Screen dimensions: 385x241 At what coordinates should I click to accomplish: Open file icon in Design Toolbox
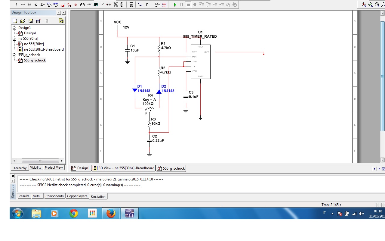pos(23,21)
